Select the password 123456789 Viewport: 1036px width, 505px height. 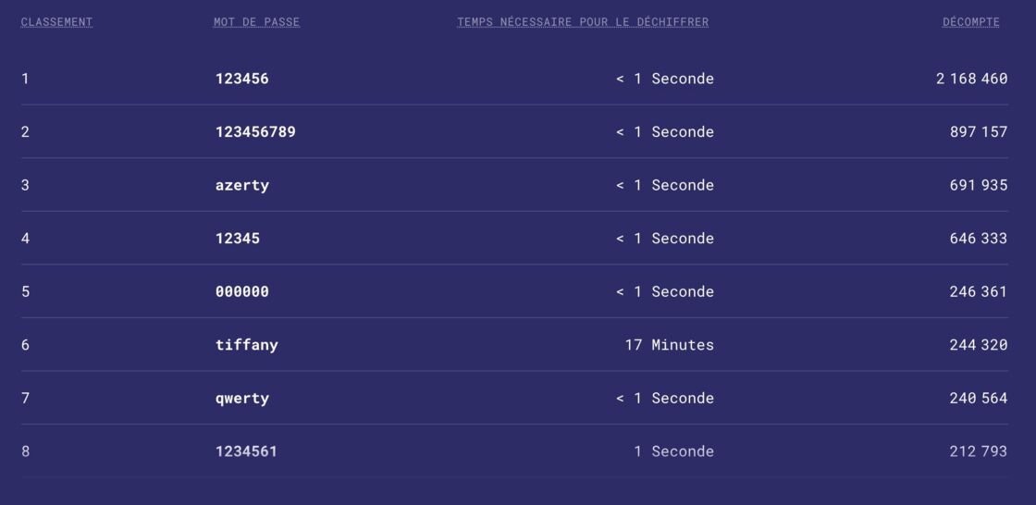tap(255, 131)
